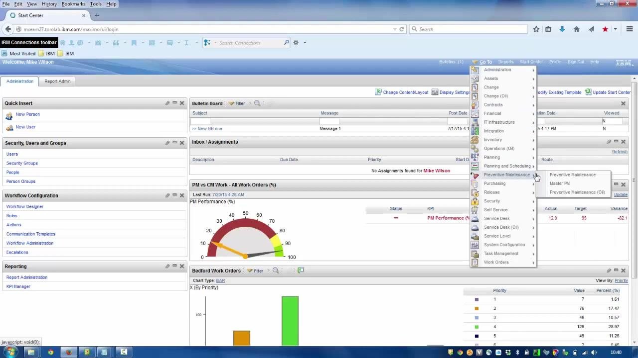Click the Bulletin Board search magnifier icon
This screenshot has width=638, height=358.
(x=257, y=103)
